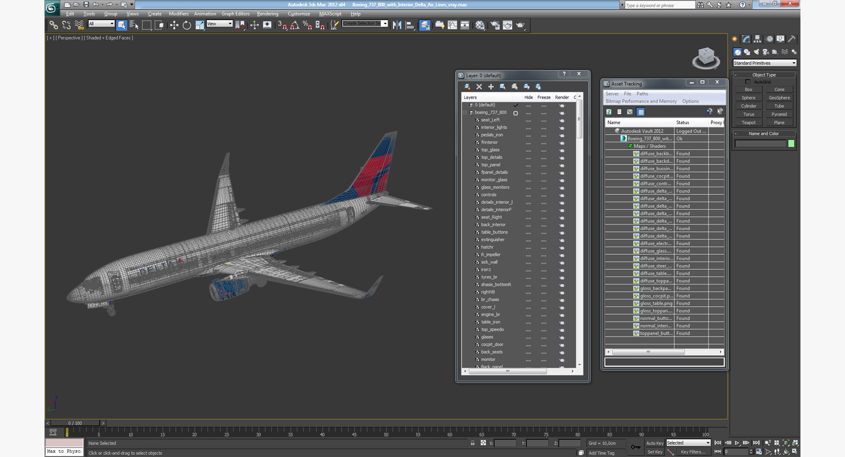Click the Align tool icon
The image size is (845, 457).
click(410, 25)
